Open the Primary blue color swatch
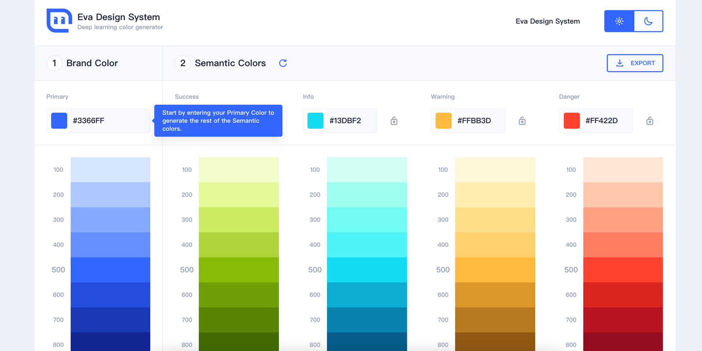 (x=59, y=121)
